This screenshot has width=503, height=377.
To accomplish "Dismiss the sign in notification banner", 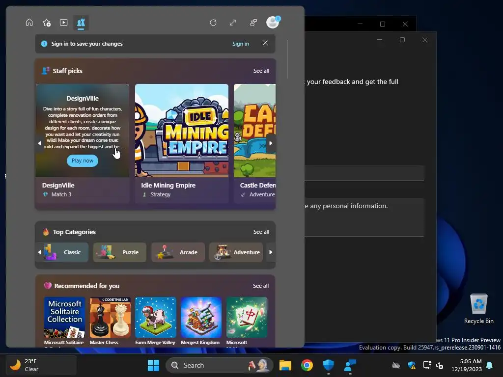I will pyautogui.click(x=265, y=43).
